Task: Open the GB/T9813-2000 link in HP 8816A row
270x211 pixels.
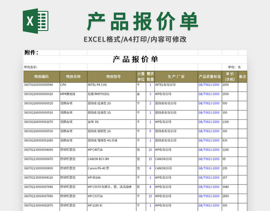Action: click(x=209, y=178)
